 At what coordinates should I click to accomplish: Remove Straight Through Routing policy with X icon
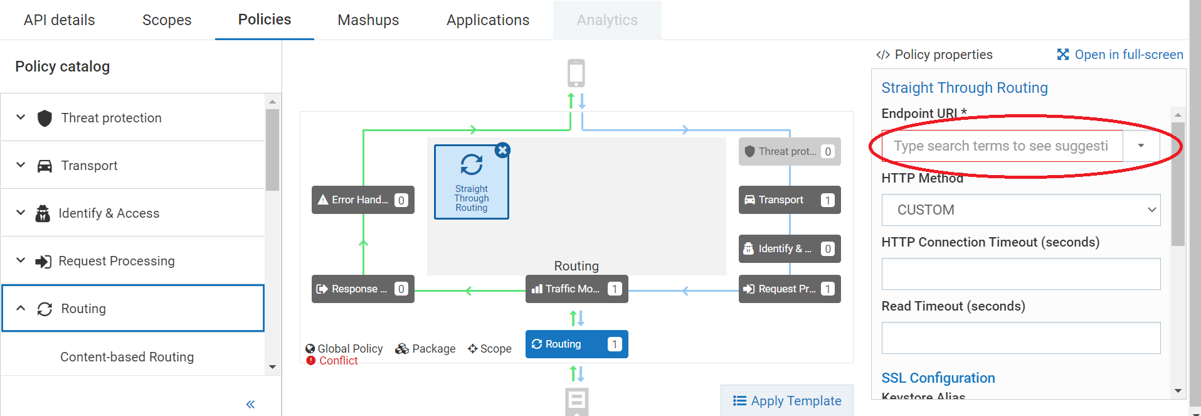pos(502,151)
